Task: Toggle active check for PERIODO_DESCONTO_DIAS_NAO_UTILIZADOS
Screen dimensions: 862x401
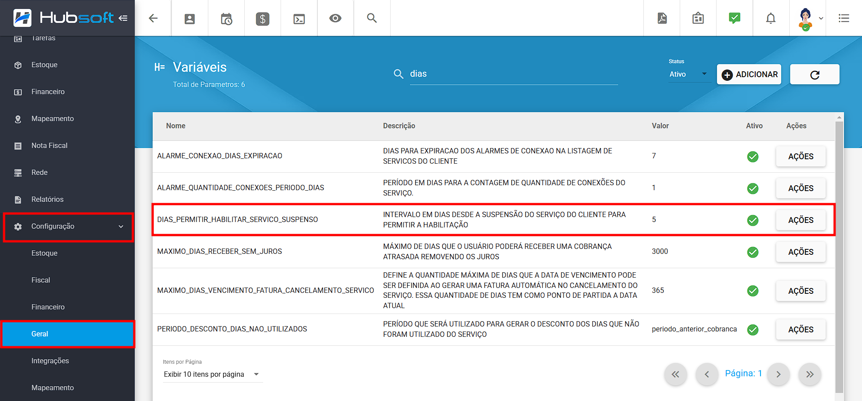Action: (x=753, y=330)
